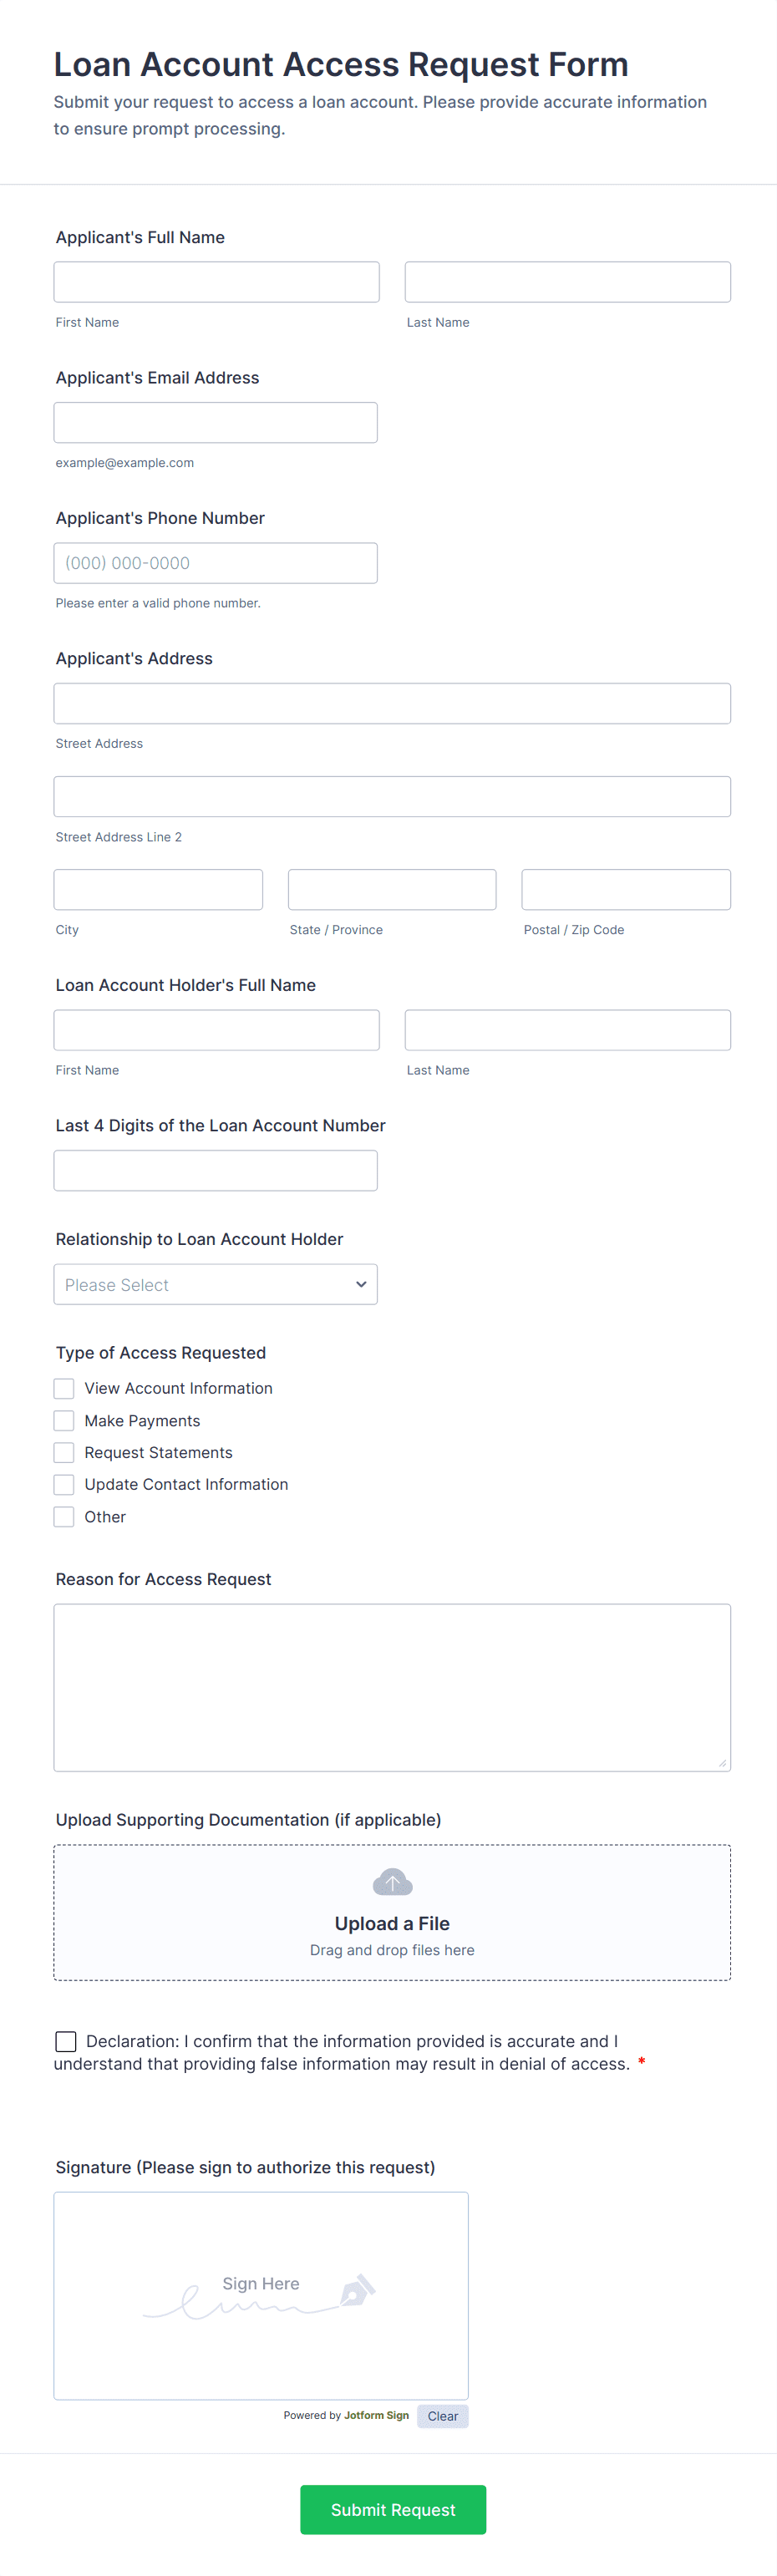Tick the Make Payments checkbox
This screenshot has height=2576, width=777.
point(64,1420)
